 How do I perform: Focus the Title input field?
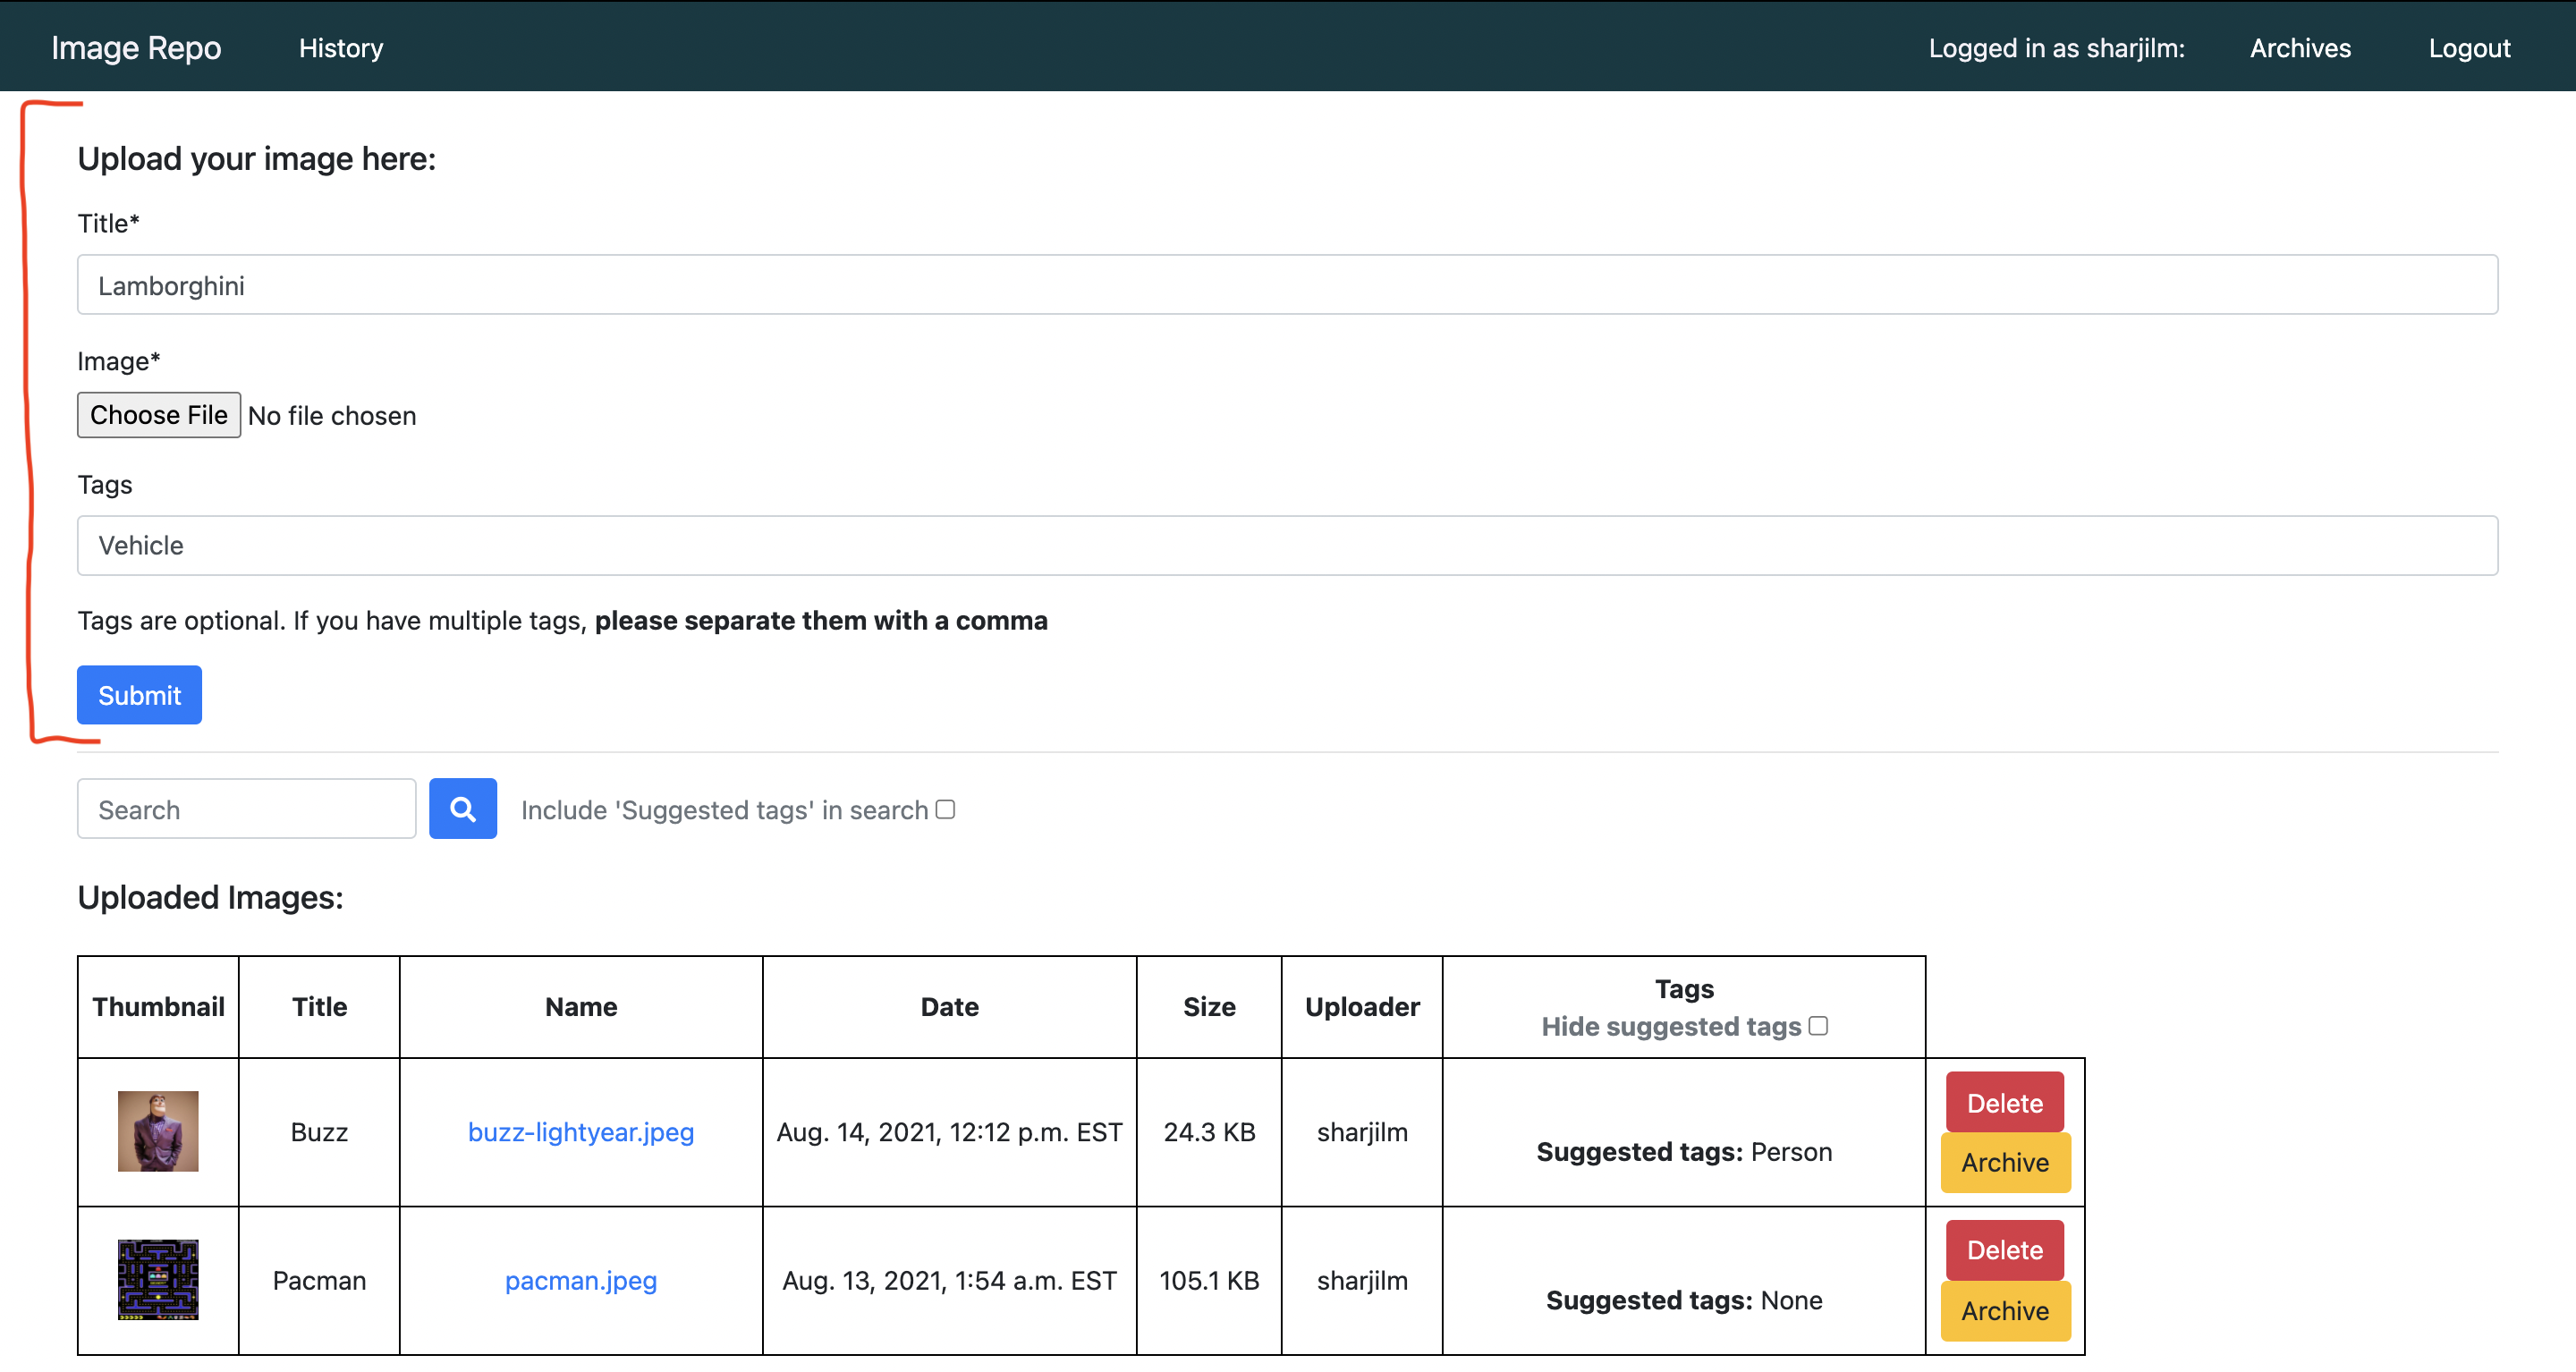pyautogui.click(x=1287, y=285)
